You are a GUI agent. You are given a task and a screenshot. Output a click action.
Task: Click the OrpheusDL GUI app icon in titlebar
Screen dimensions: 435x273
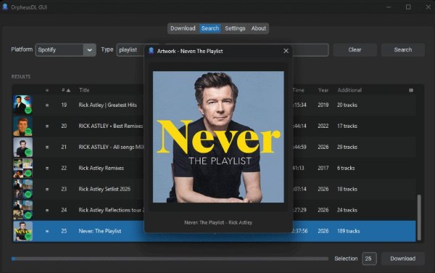click(x=5, y=7)
